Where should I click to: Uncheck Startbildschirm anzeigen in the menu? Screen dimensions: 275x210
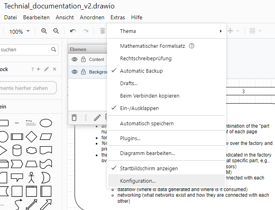(149, 168)
